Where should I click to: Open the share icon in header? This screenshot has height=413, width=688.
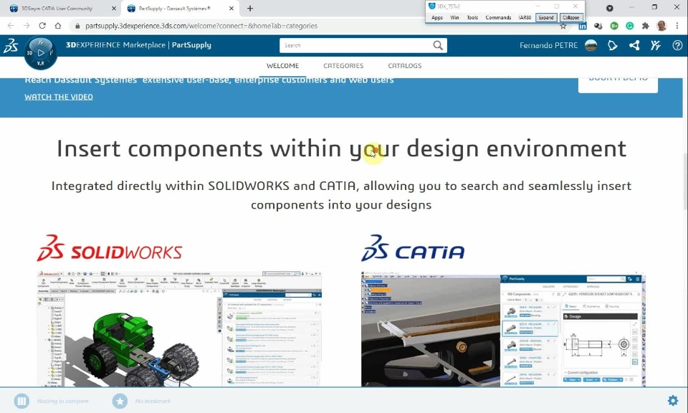[634, 45]
